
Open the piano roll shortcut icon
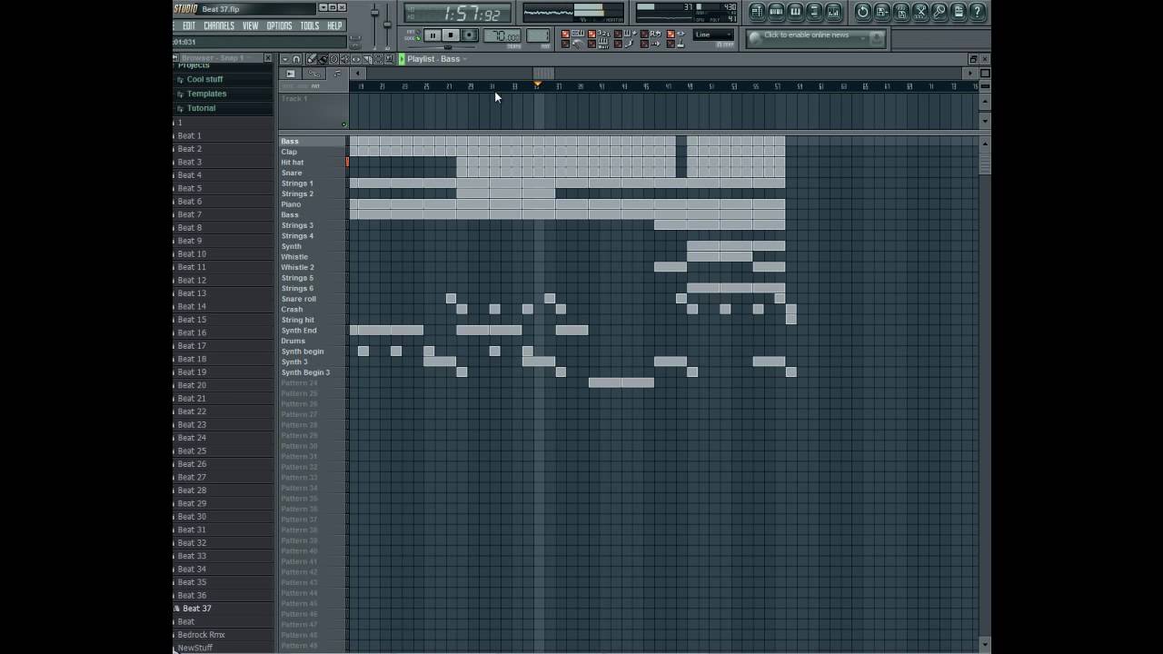795,12
